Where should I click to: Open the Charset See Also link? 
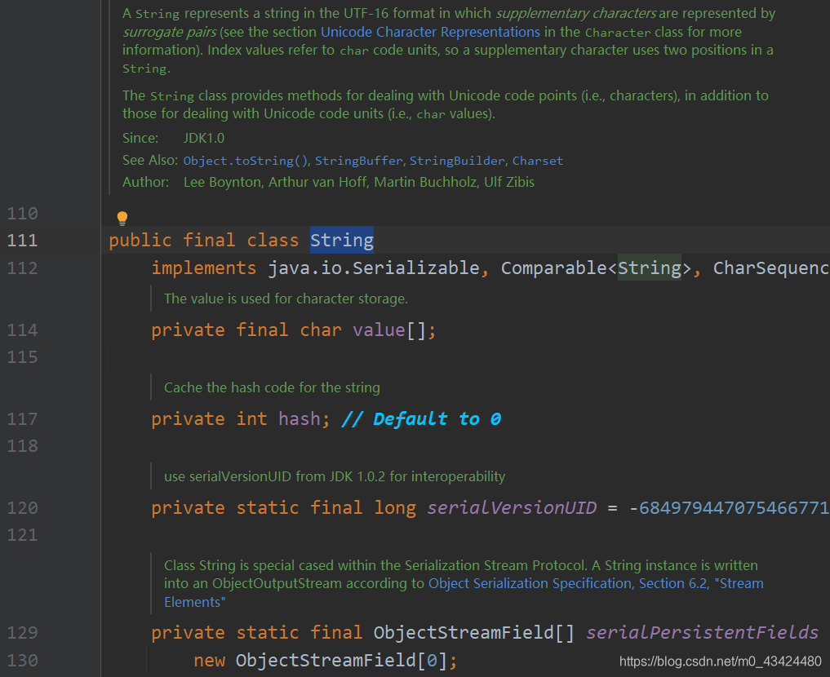[537, 160]
